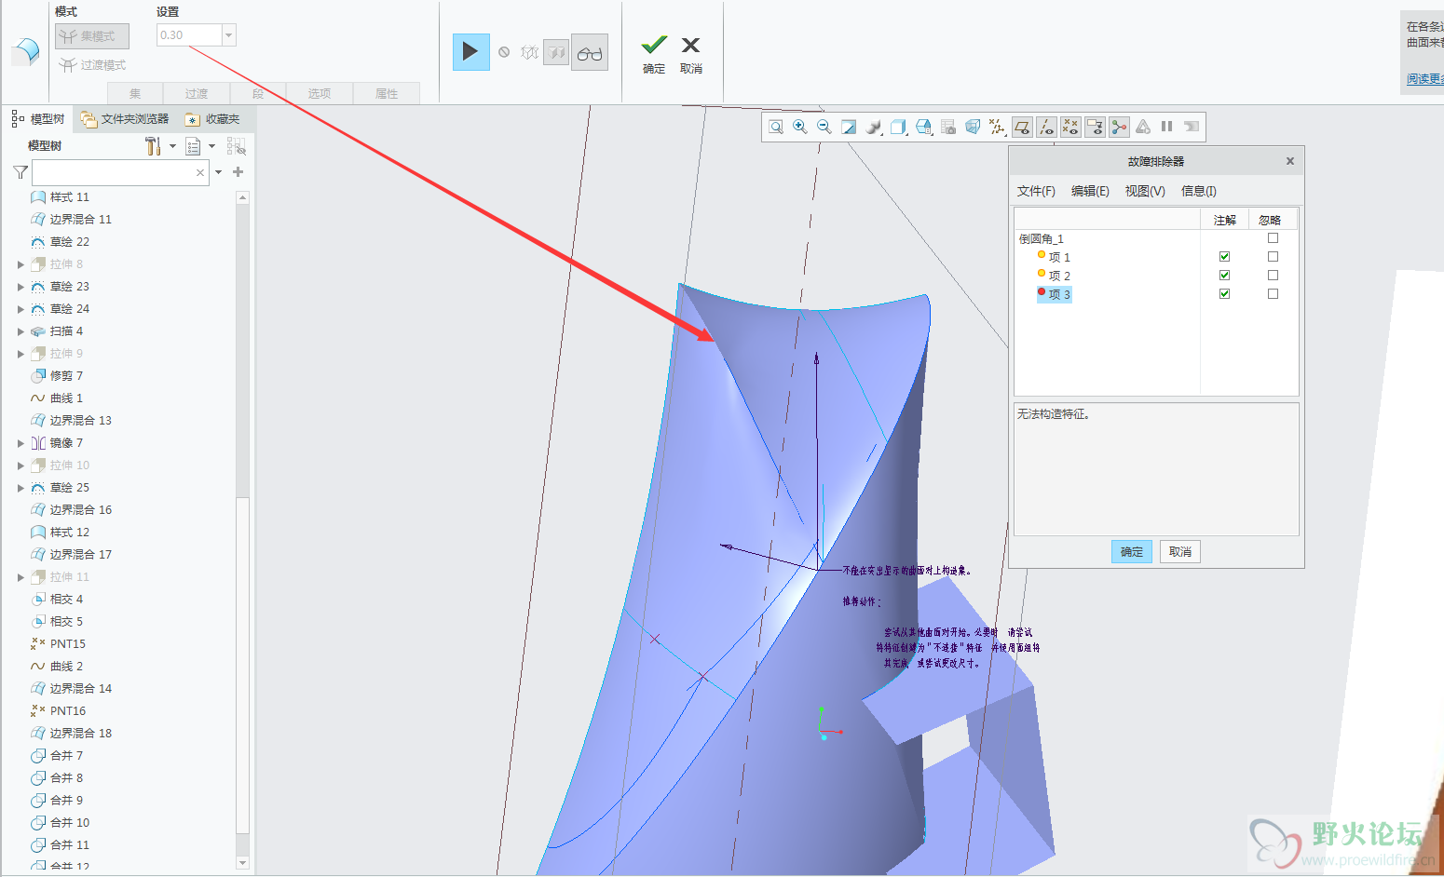The image size is (1444, 877).
Task: Click the Zoom Out magnifier icon
Action: click(x=824, y=128)
